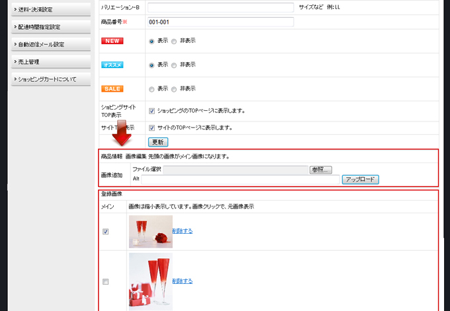Uncheck the メイン checkbox for first image
This screenshot has width=450, height=311.
pos(106,232)
